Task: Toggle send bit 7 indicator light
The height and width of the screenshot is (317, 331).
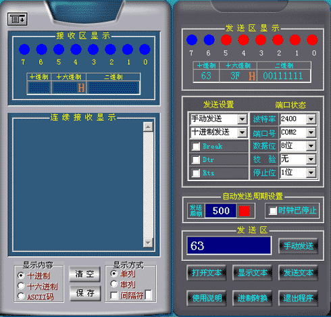Action: 192,40
